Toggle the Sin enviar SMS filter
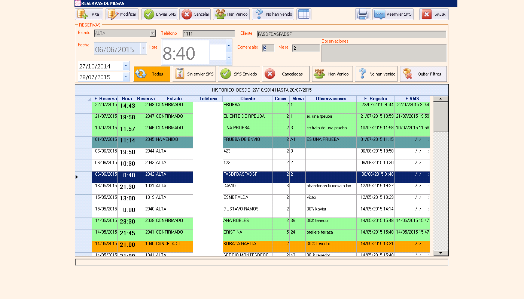This screenshot has height=299, width=524. (194, 74)
